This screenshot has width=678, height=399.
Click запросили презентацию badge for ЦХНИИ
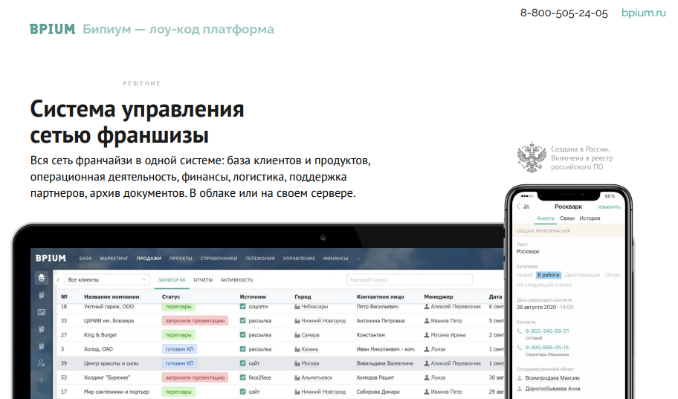(x=195, y=321)
